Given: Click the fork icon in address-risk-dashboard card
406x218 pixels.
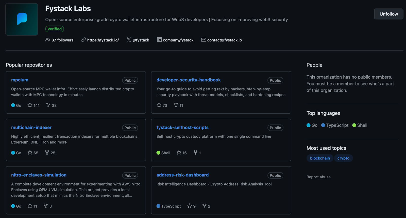Looking at the screenshot, I should [204, 206].
